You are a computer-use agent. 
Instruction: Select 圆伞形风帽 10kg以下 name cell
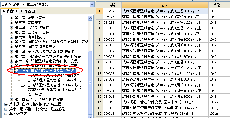pyautogui.click(x=165, y=102)
